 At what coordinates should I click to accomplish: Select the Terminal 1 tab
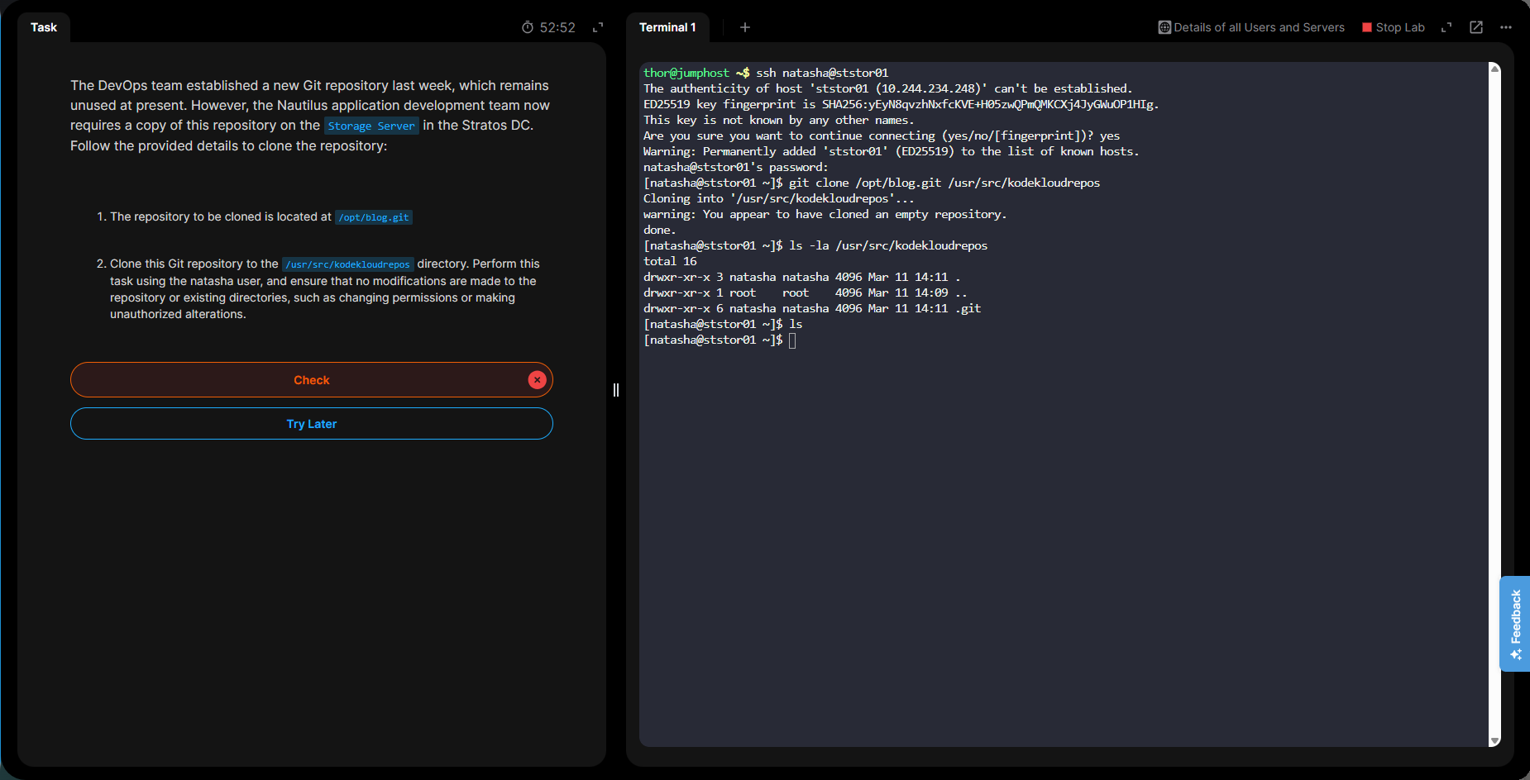tap(667, 27)
